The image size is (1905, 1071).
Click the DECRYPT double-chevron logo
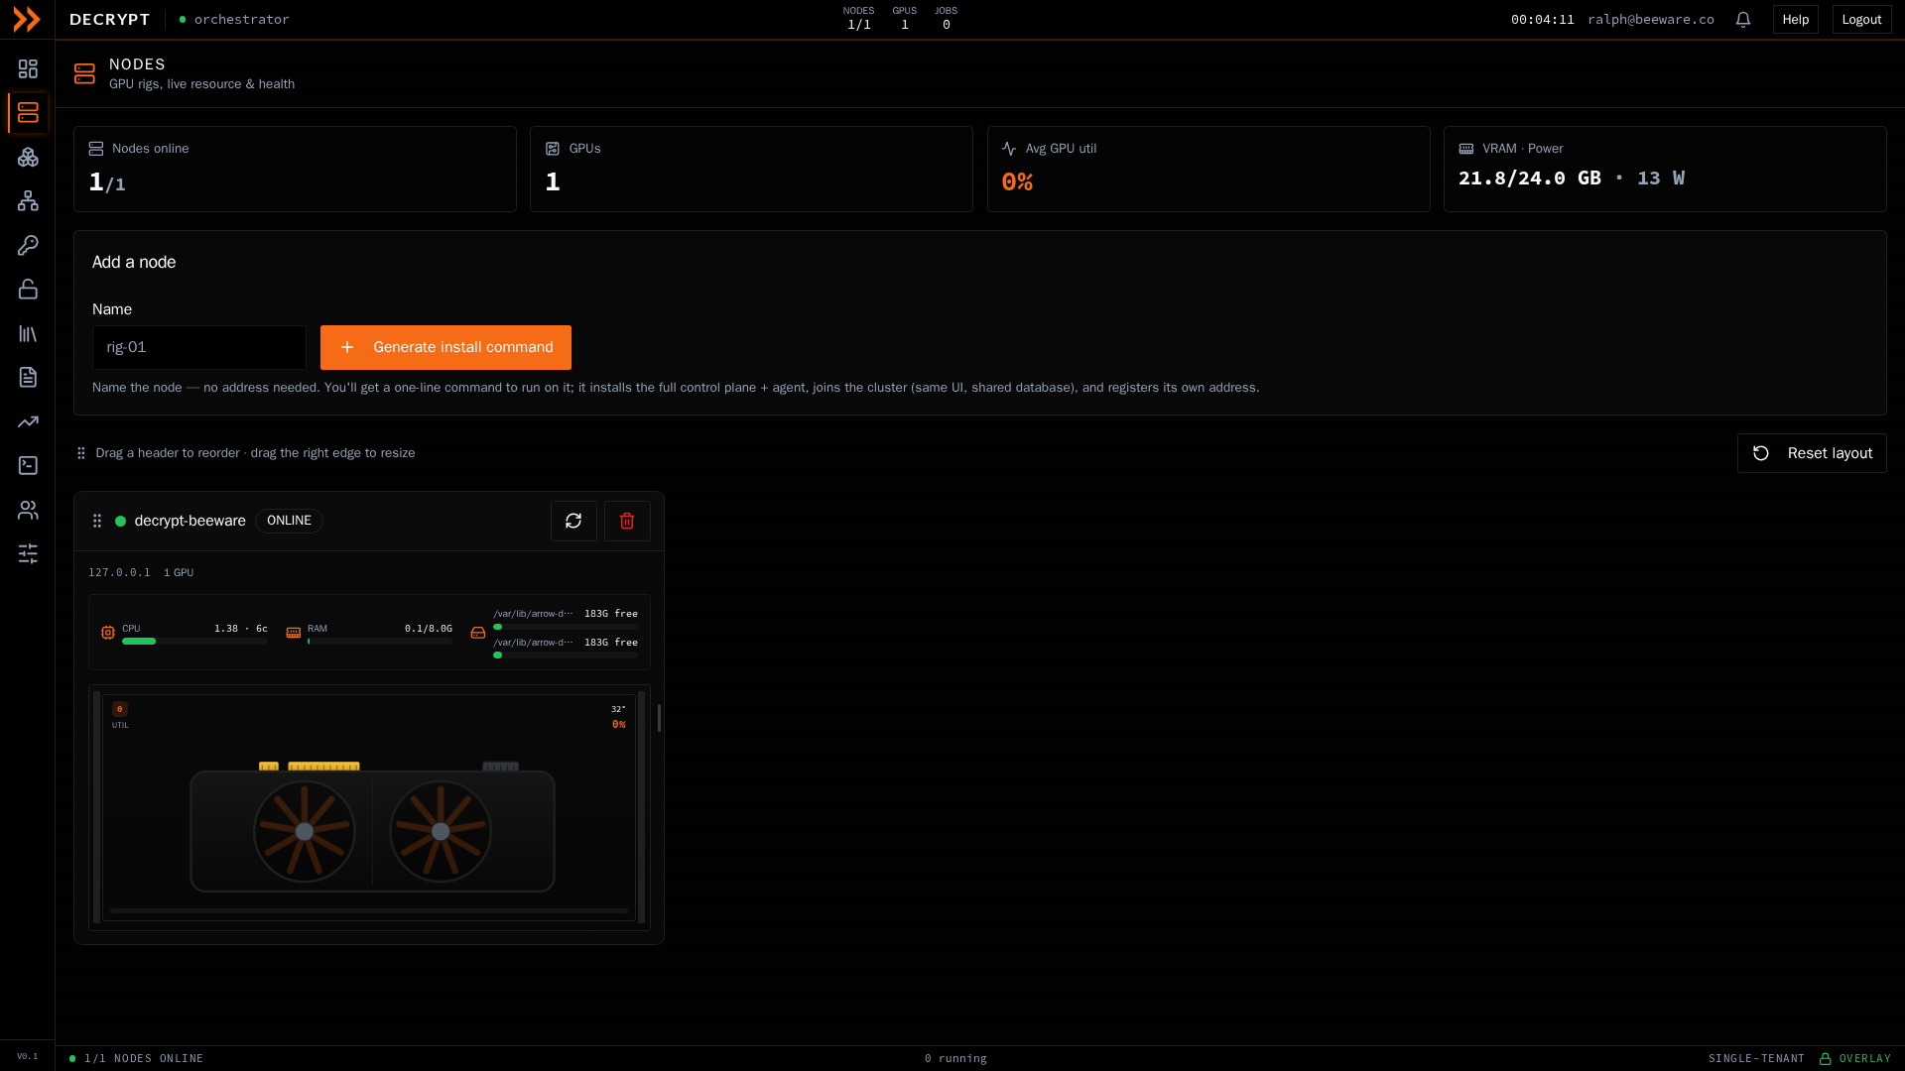pos(27,19)
